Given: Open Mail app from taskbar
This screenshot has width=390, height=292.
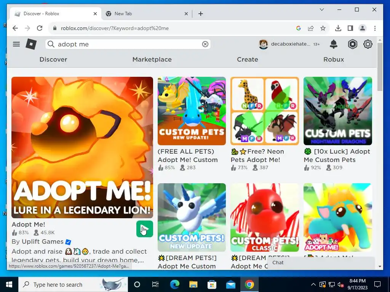Looking at the screenshot, I should [230, 284].
